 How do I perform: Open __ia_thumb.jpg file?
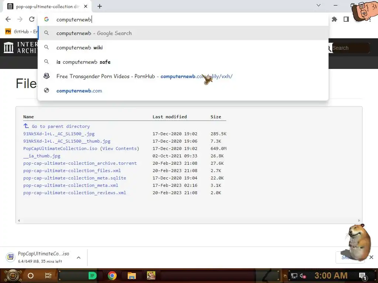coord(42,156)
